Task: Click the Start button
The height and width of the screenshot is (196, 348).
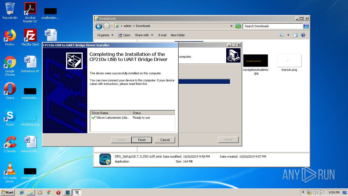Action: click(x=7, y=192)
